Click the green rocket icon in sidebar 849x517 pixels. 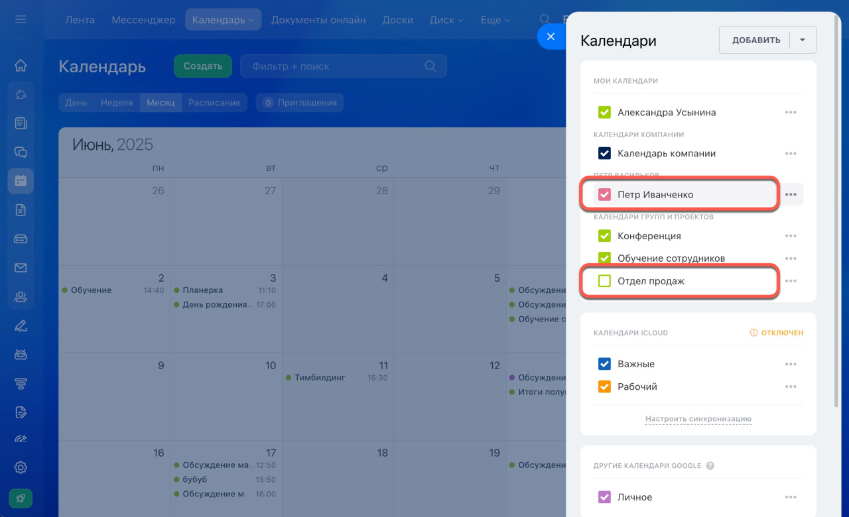coord(21,498)
